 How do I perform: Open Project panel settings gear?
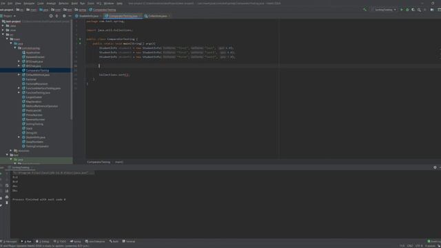click(64, 16)
